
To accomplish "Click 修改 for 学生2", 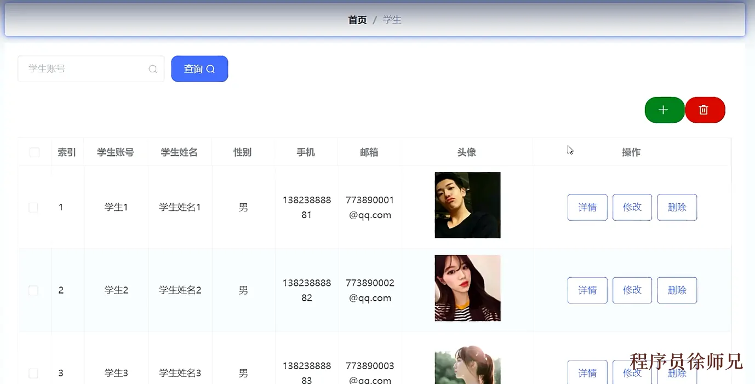I will 632,290.
